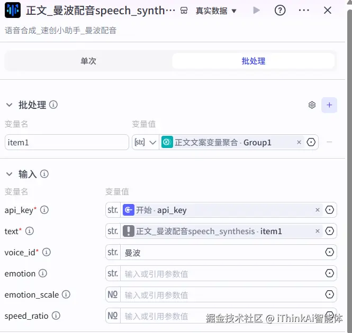Click the node title 正文_曼波配音speech_synth
The width and height of the screenshot is (352, 333).
click(x=101, y=11)
